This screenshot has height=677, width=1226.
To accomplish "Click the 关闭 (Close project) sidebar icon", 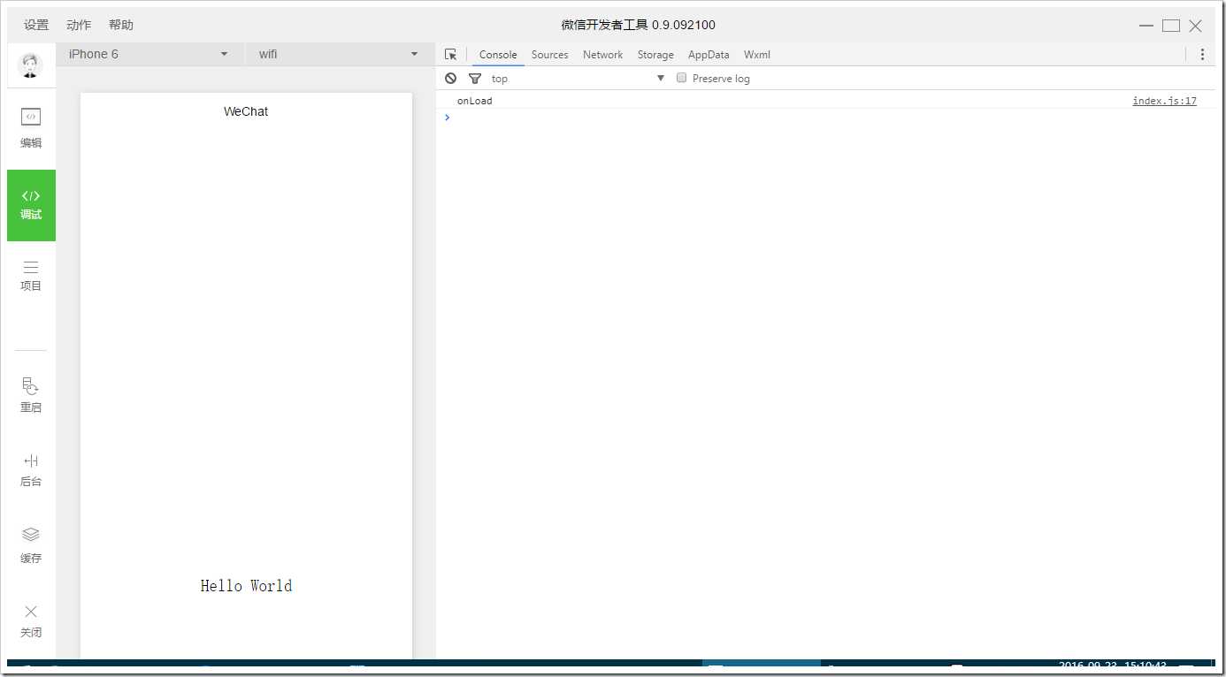I will (x=31, y=620).
